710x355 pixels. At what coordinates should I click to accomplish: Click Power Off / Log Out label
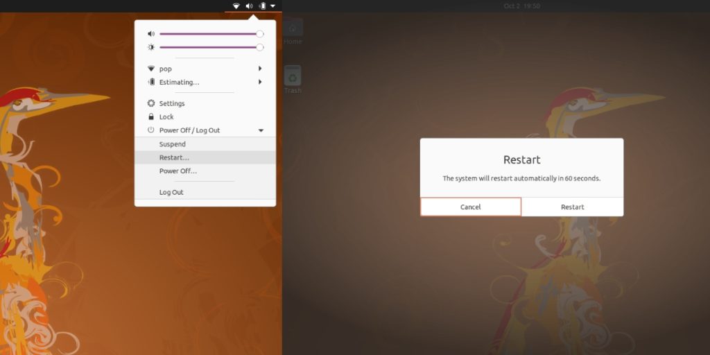(x=190, y=130)
